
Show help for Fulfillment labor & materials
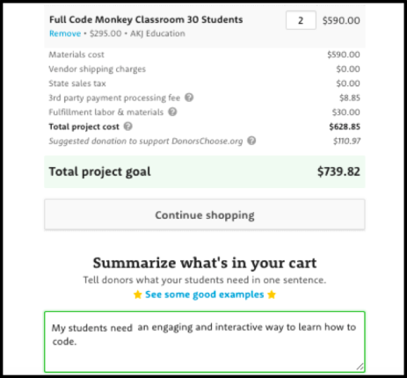pos(172,112)
